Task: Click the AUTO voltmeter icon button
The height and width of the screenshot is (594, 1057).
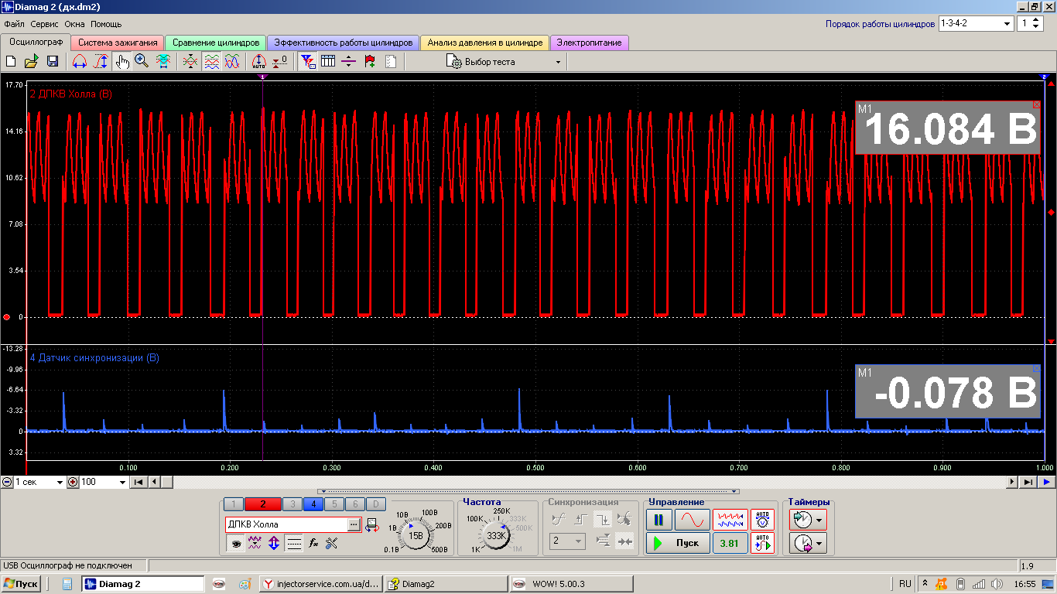Action: tap(762, 520)
